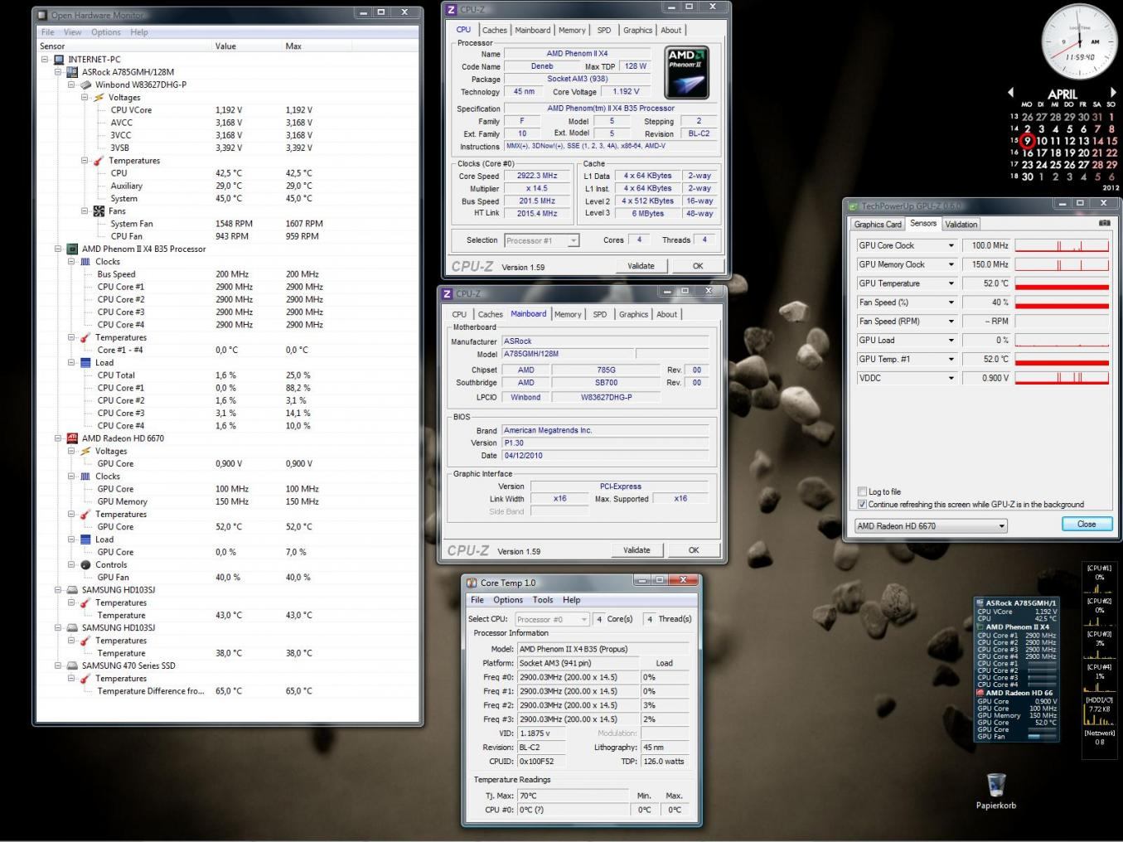Click the red ATI icon beside AMD Radeon HD 6670

click(x=72, y=438)
